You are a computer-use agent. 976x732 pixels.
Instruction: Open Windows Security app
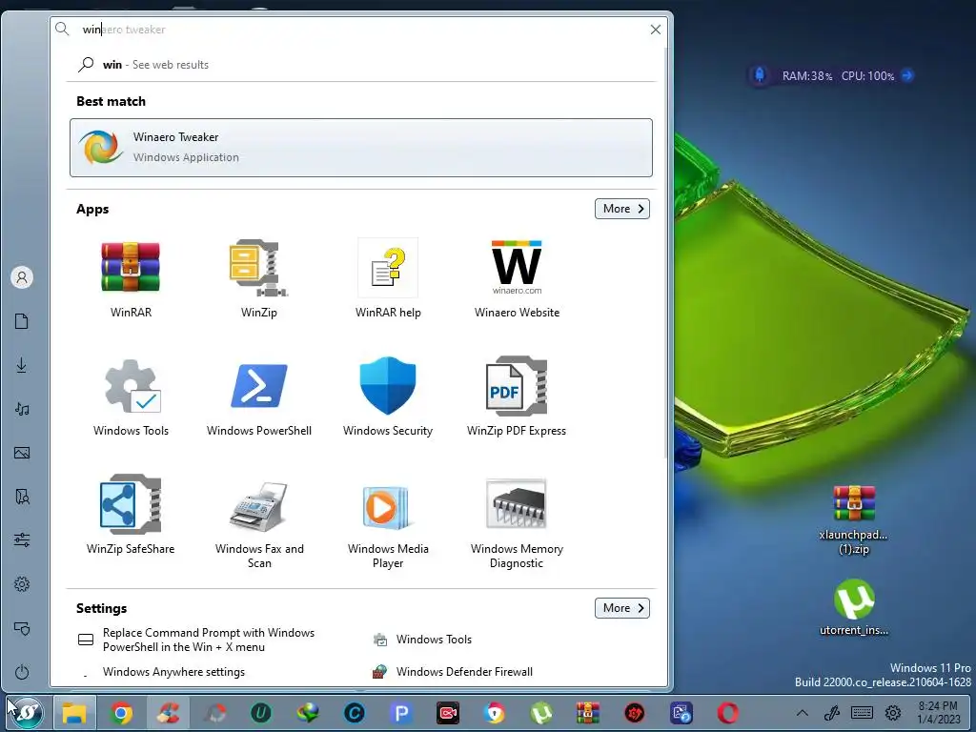388,397
